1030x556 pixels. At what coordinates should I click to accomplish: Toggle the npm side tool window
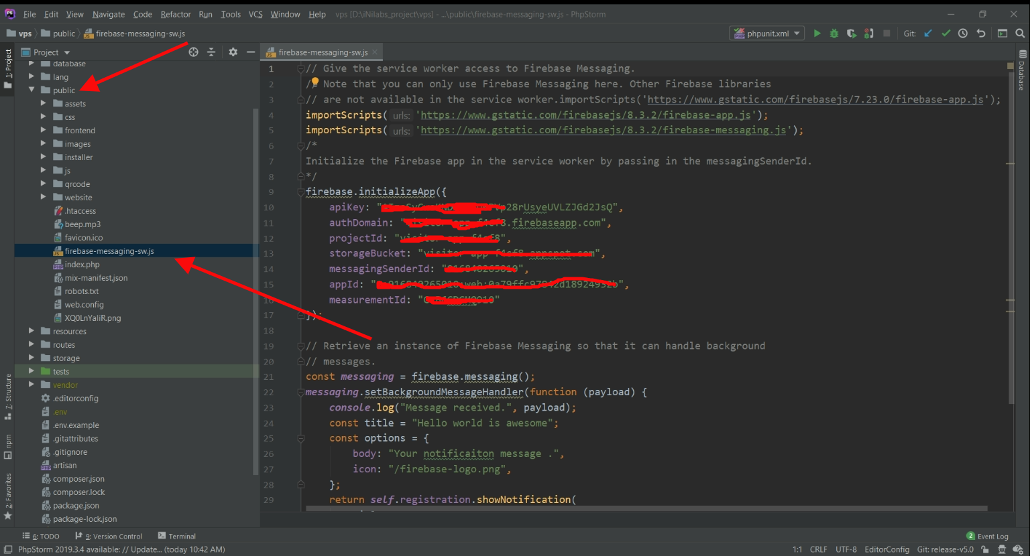8,447
